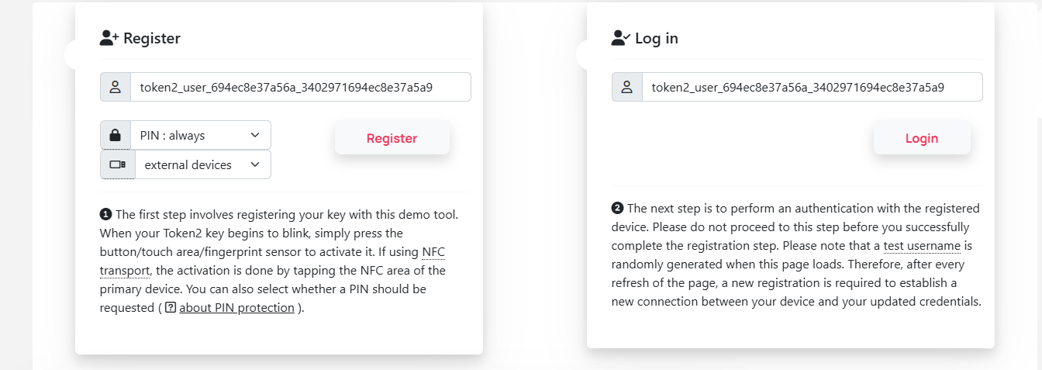Click the circled number 2 step marker
Image resolution: width=1042 pixels, height=370 pixels.
coord(618,209)
